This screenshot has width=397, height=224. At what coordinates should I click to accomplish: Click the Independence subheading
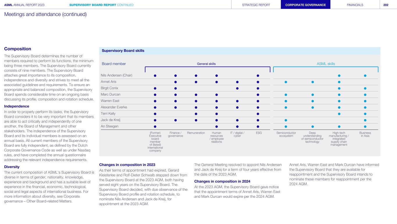point(17,106)
